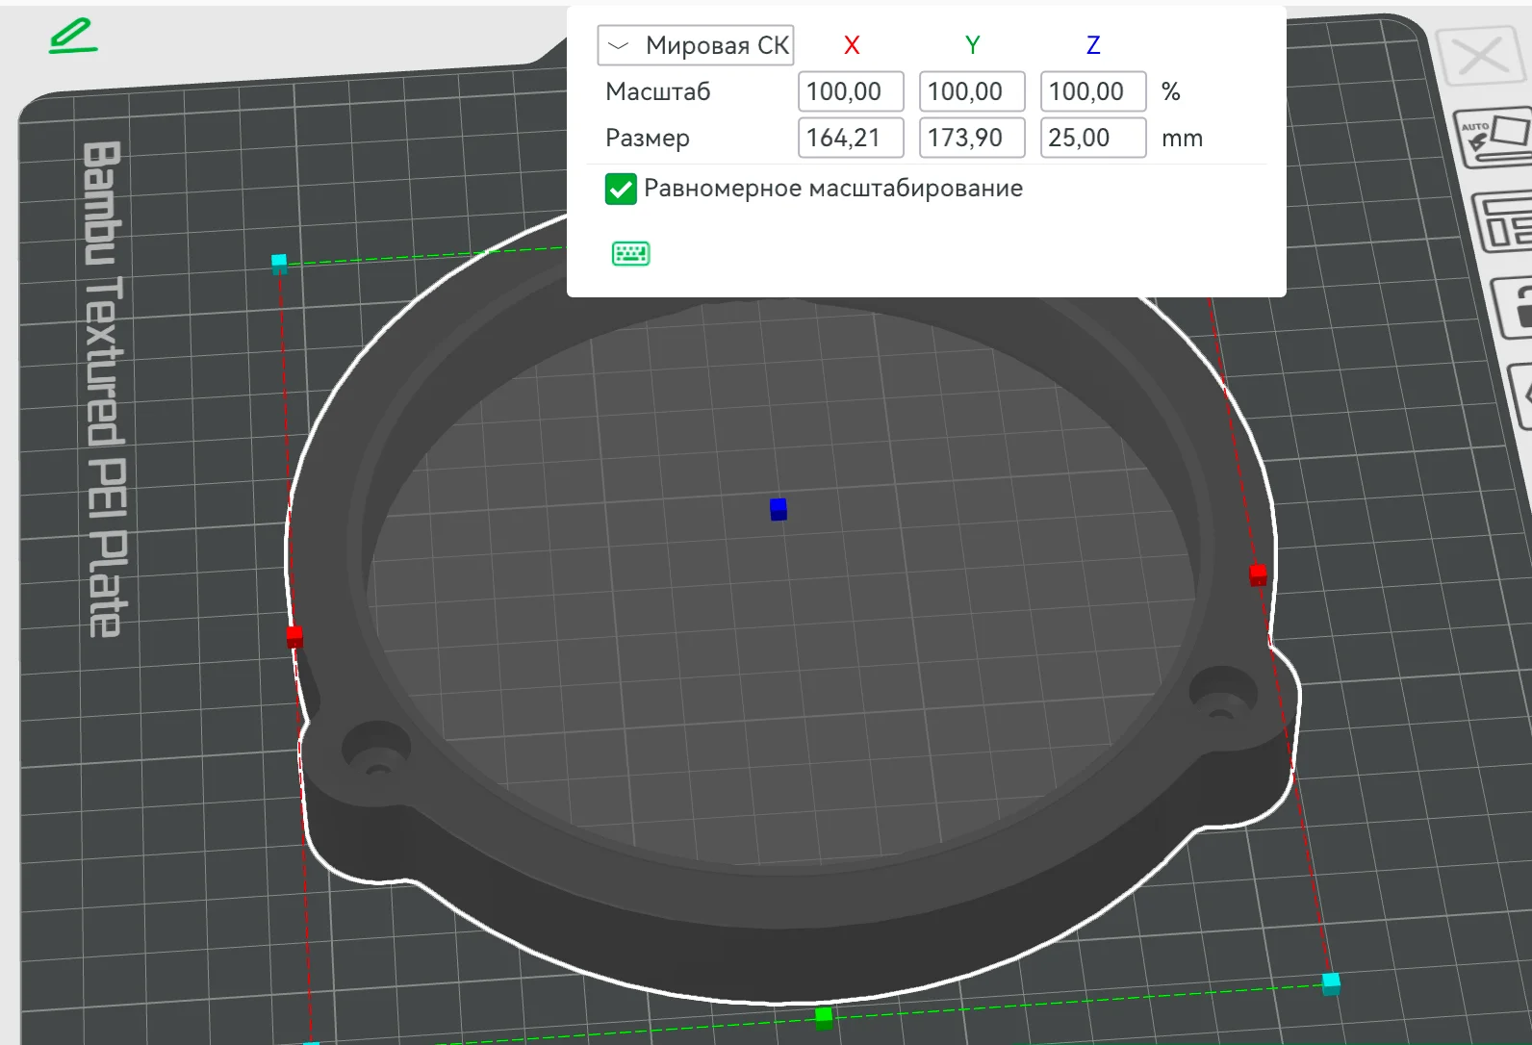This screenshot has width=1532, height=1045.
Task: Open the Мировая СК coordinate system dropdown
Action: (x=696, y=45)
